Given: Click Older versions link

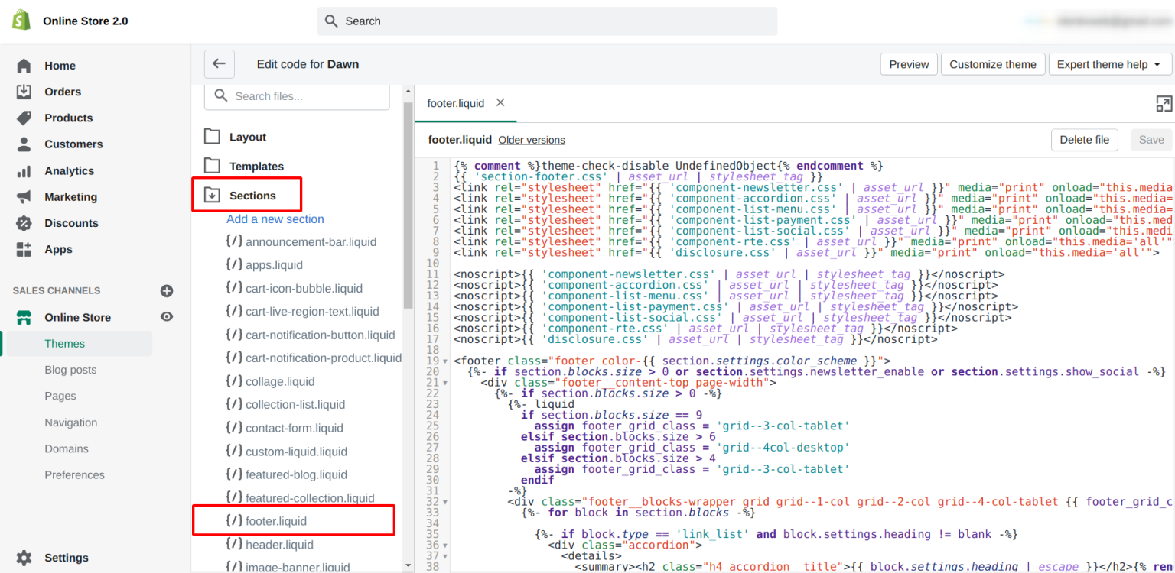Looking at the screenshot, I should (532, 140).
